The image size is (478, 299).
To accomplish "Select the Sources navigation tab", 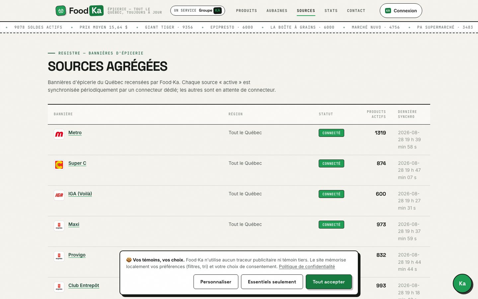I will [x=306, y=11].
